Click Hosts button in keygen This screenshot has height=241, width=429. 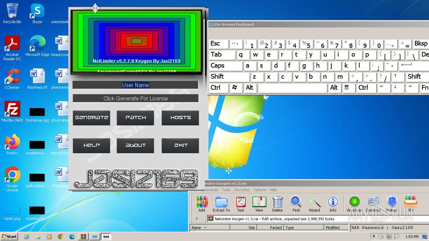click(180, 118)
